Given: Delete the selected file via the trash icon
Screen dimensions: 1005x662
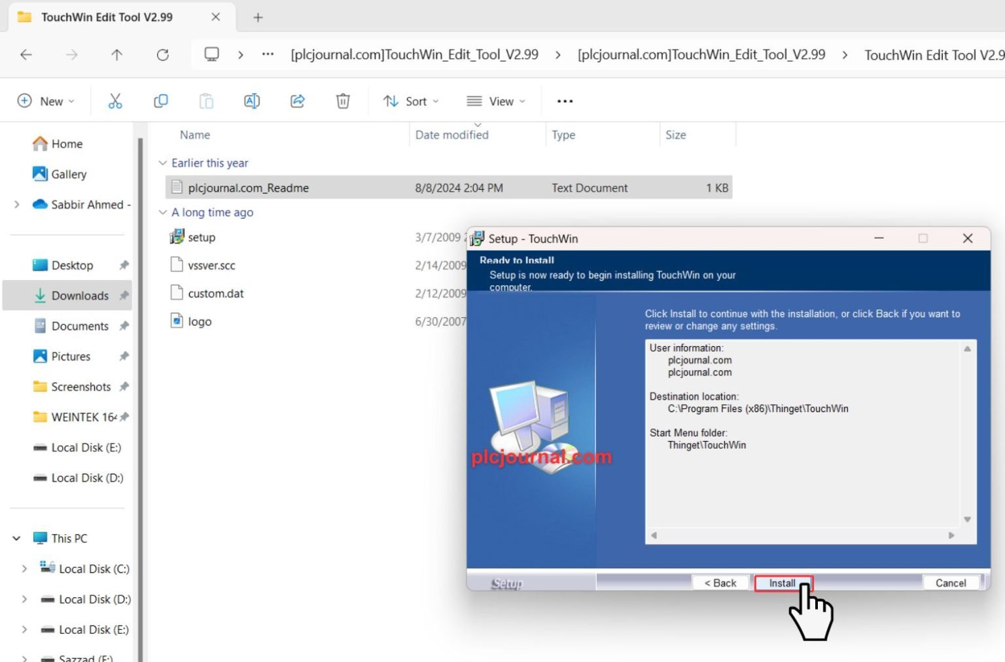Looking at the screenshot, I should 342,101.
